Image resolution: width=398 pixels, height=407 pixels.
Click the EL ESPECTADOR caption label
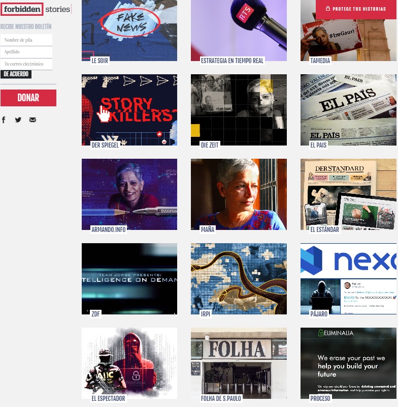(x=108, y=398)
